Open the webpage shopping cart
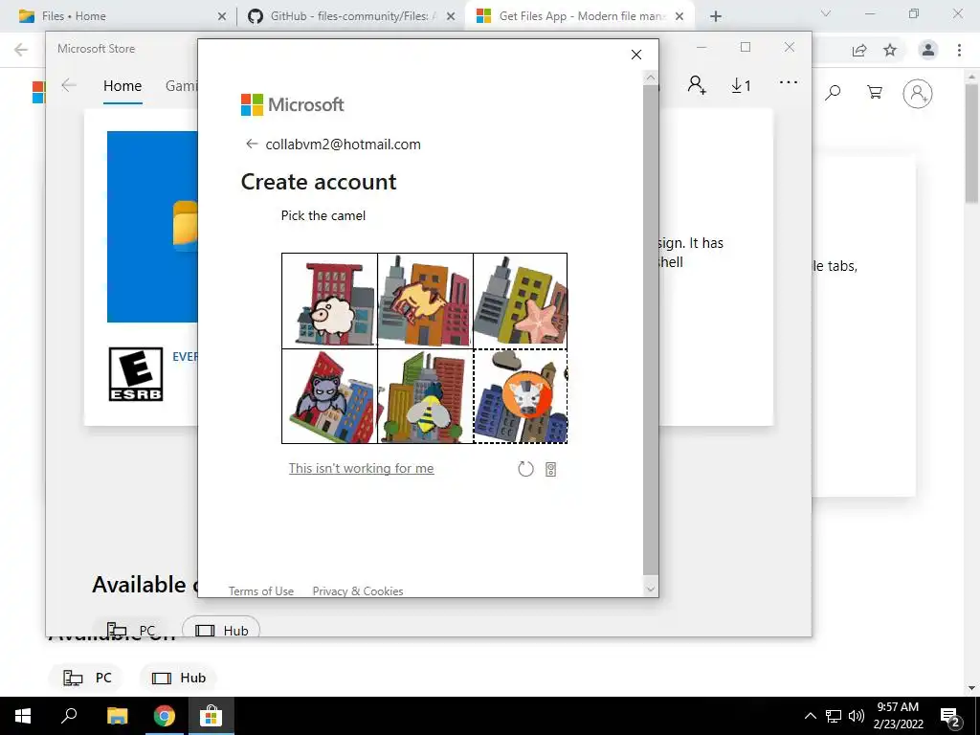 coord(875,93)
